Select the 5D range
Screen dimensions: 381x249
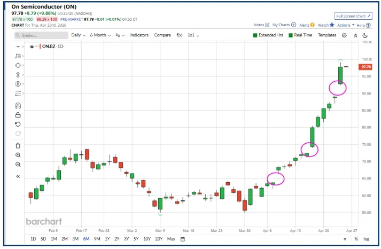click(43, 239)
